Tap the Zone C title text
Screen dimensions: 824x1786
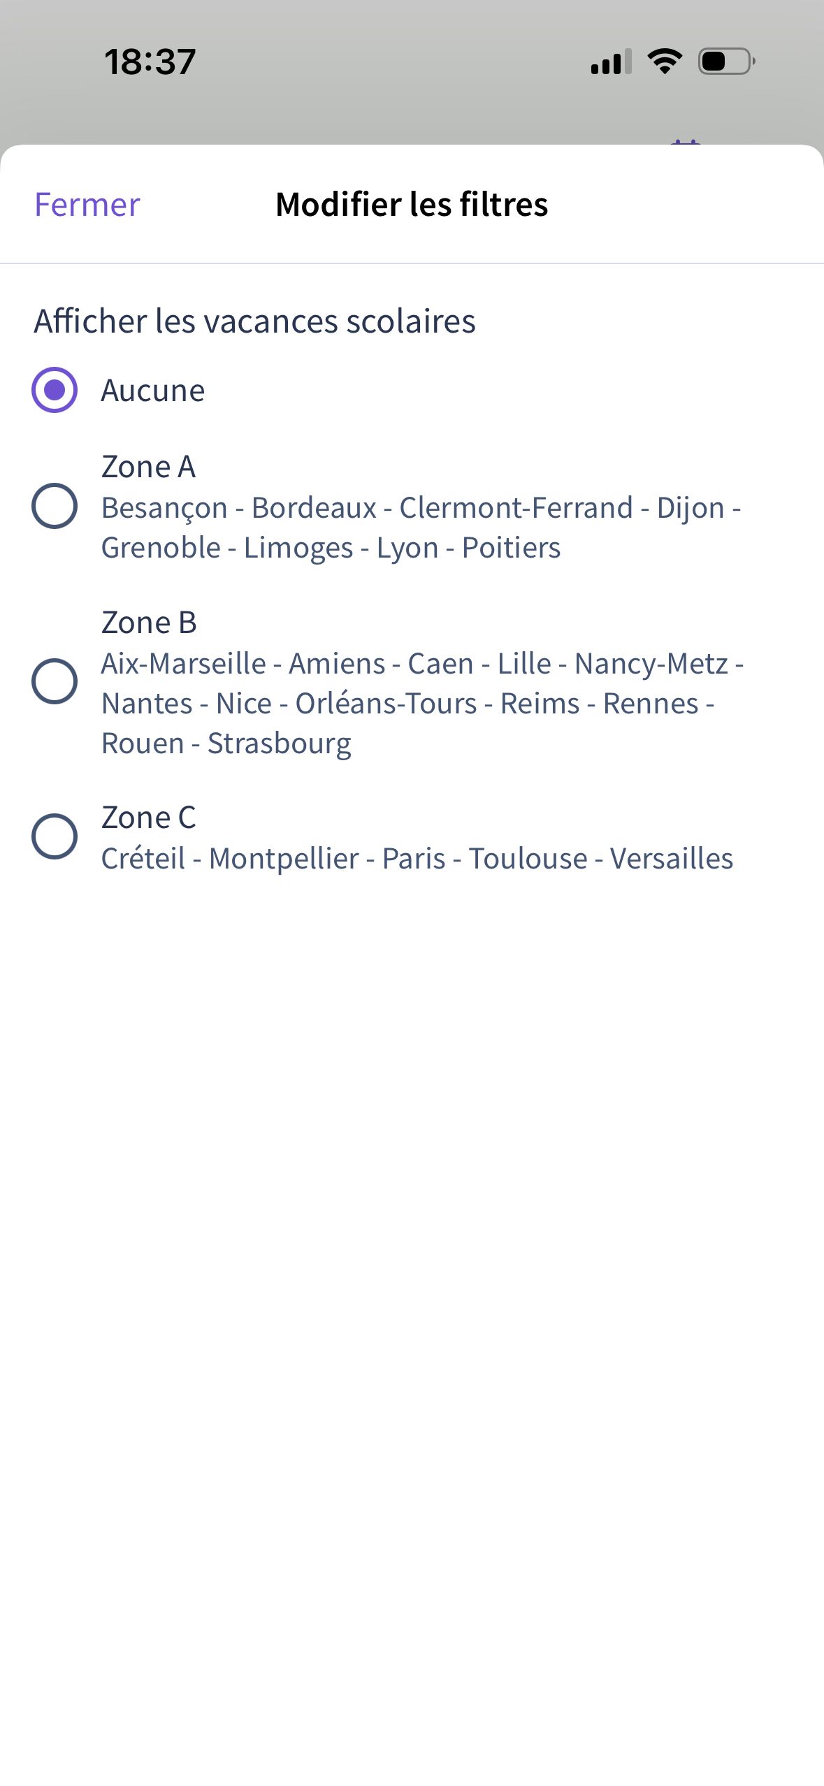[x=148, y=818]
